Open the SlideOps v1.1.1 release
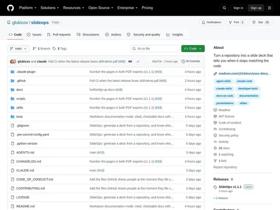The image size is (280, 210). click(x=230, y=187)
